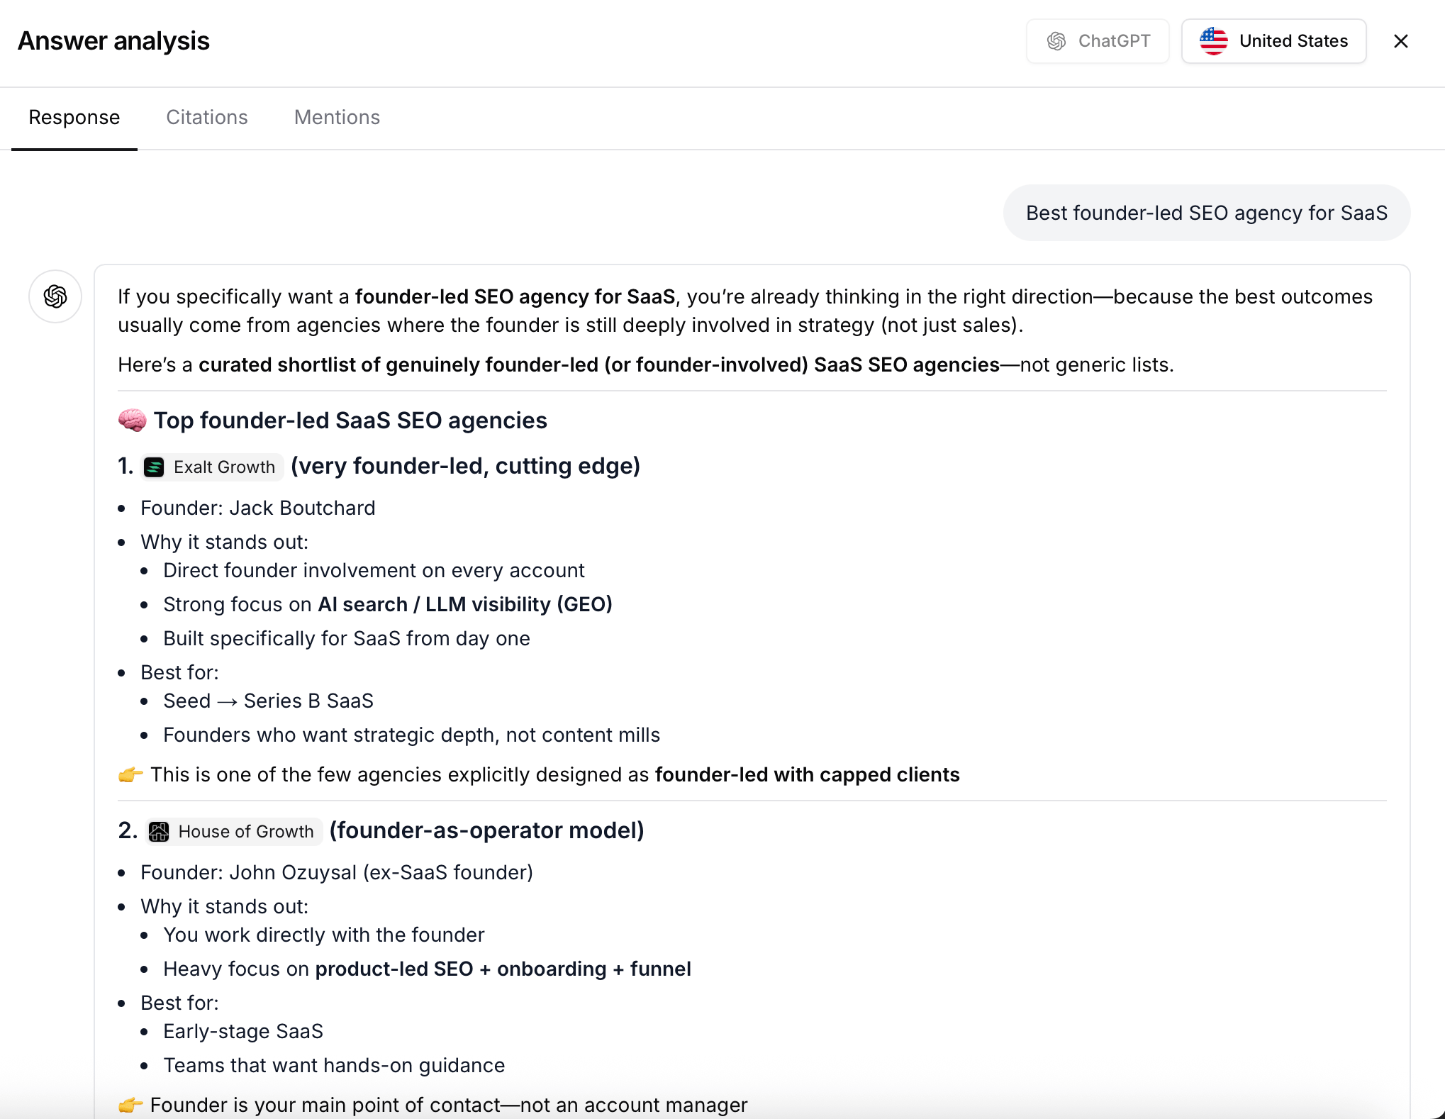Switch to the Mentions tab

pos(337,117)
